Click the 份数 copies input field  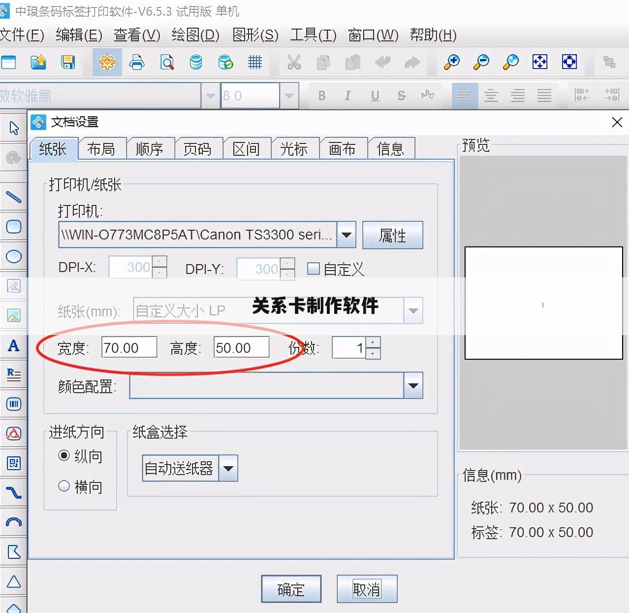click(x=349, y=348)
